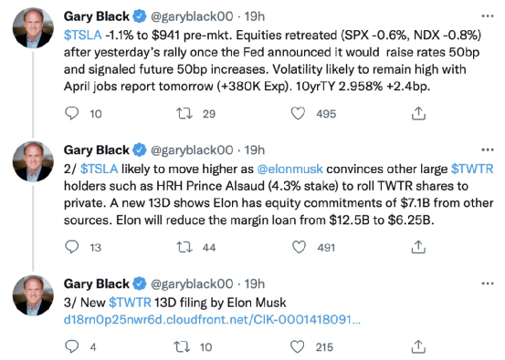This screenshot has width=505, height=360.
Task: Like the third tweet with 215 likes
Action: (x=298, y=347)
